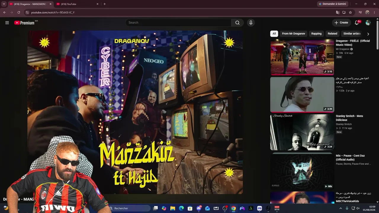Screen dimensions: 379x213
Task: Toggle system volume mute icon in tray
Action: 358,208
